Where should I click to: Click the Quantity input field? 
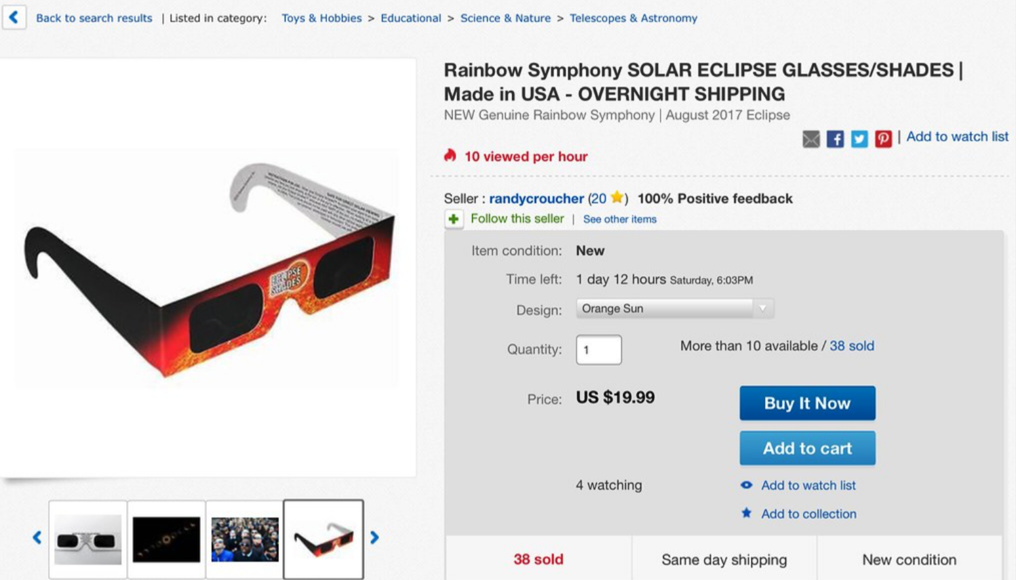pyautogui.click(x=598, y=350)
